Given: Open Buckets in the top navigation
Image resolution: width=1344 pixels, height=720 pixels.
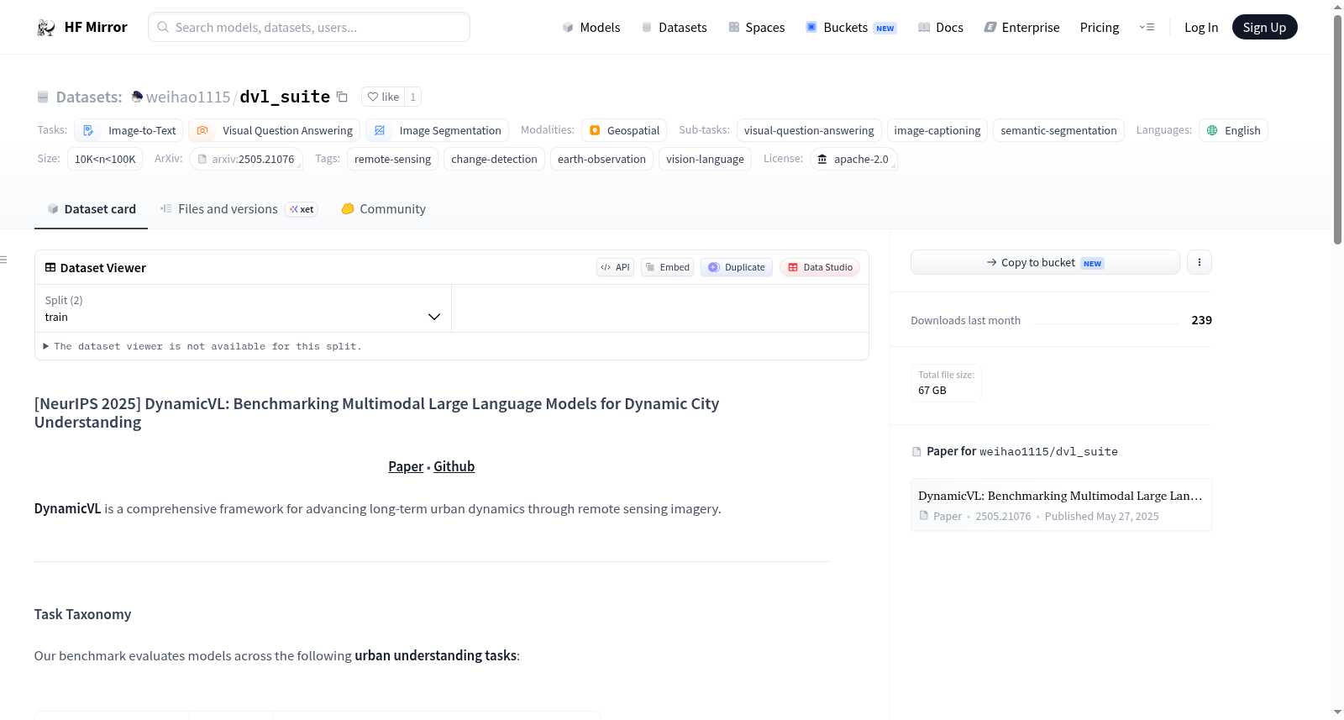Looking at the screenshot, I should [851, 28].
